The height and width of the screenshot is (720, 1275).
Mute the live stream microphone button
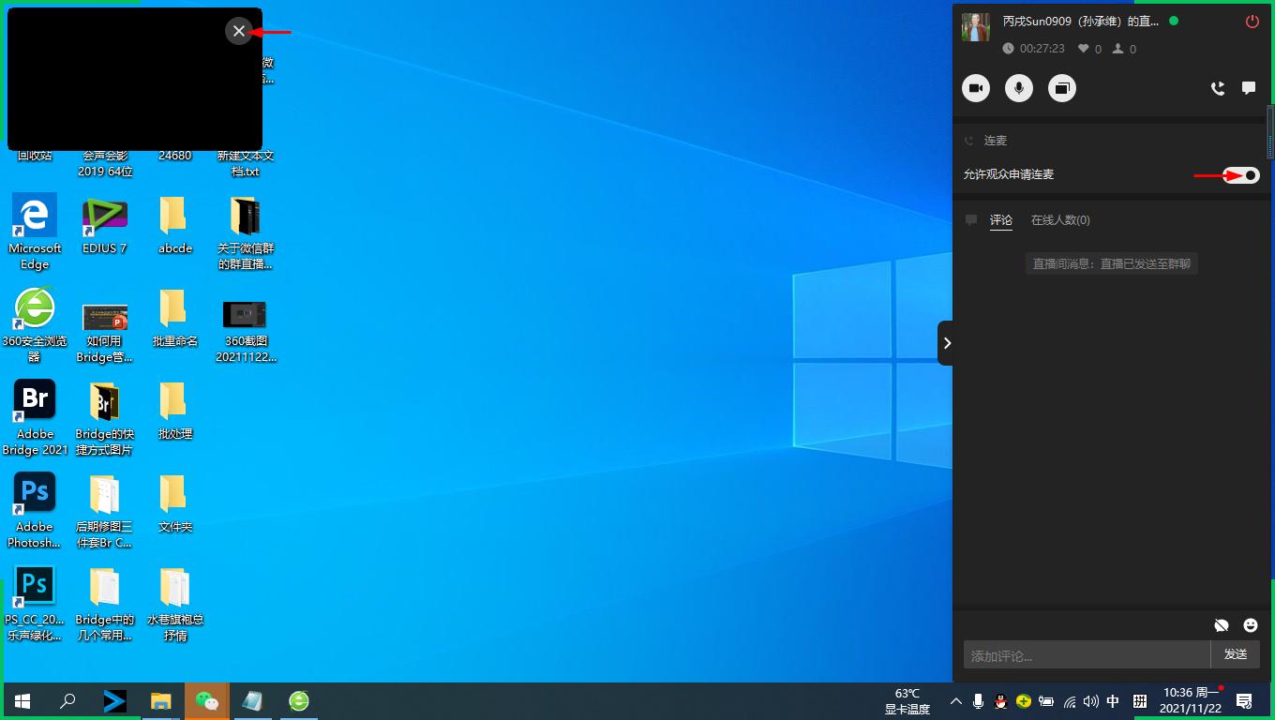pos(1019,88)
